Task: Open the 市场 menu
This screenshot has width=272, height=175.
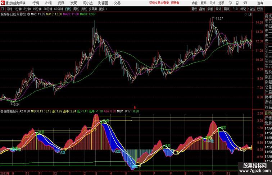Action: point(49,3)
